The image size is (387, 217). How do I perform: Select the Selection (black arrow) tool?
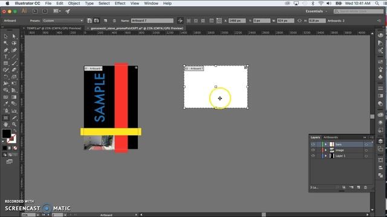coord(5,36)
